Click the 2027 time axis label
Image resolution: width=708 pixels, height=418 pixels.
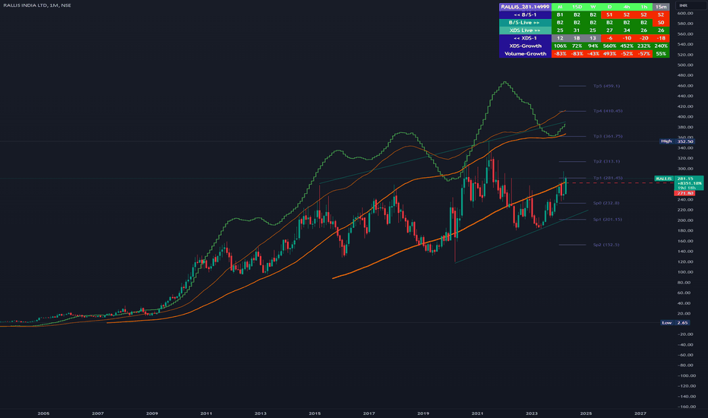click(640, 413)
